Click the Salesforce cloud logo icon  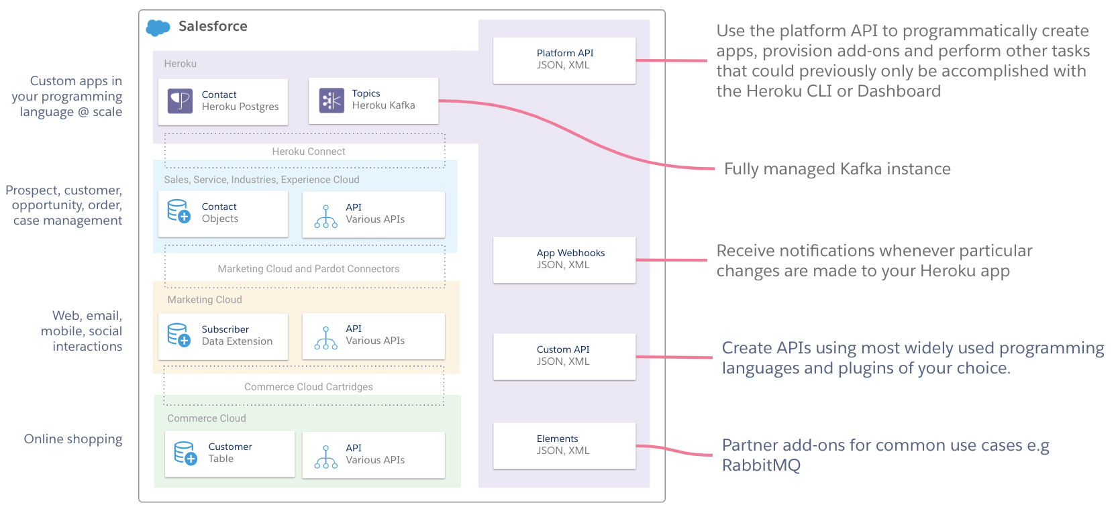[x=158, y=27]
